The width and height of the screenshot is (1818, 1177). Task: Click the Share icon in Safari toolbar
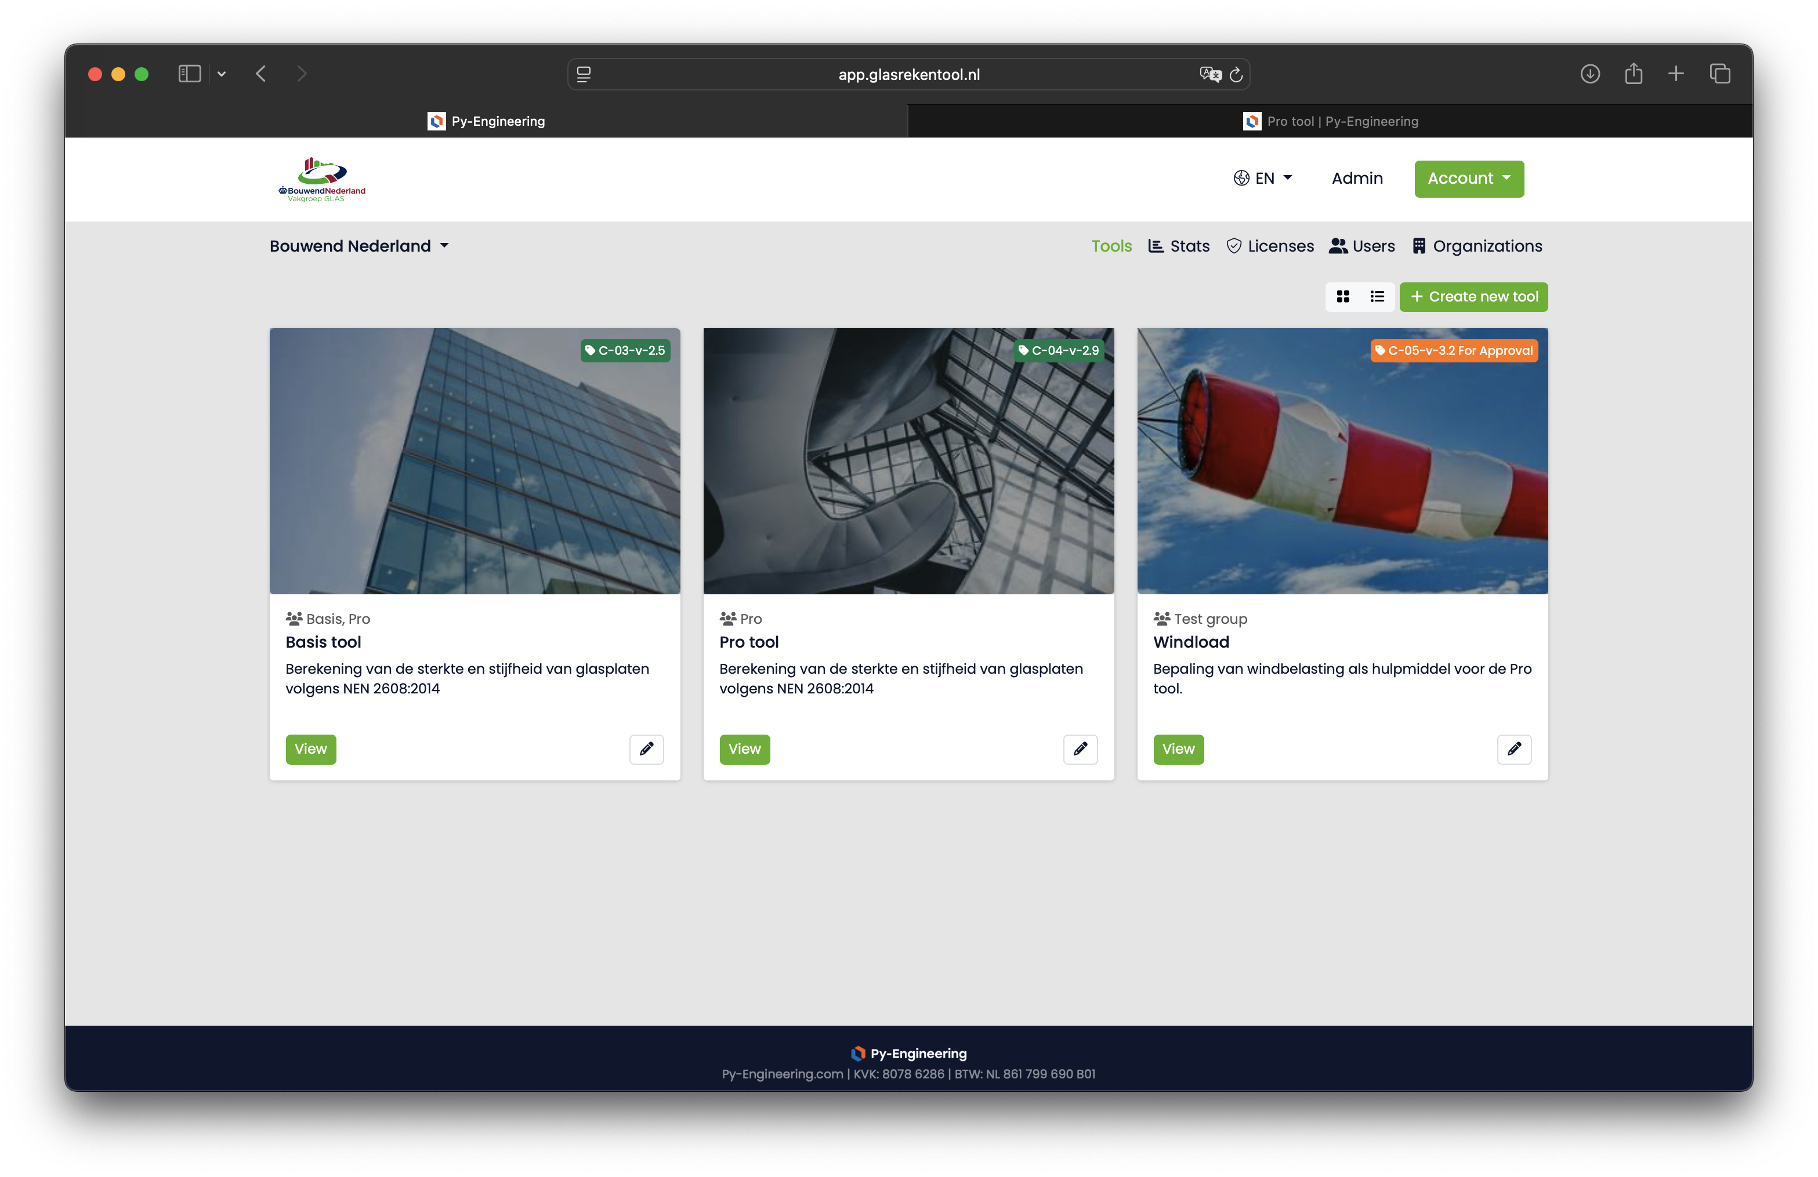pyautogui.click(x=1633, y=74)
